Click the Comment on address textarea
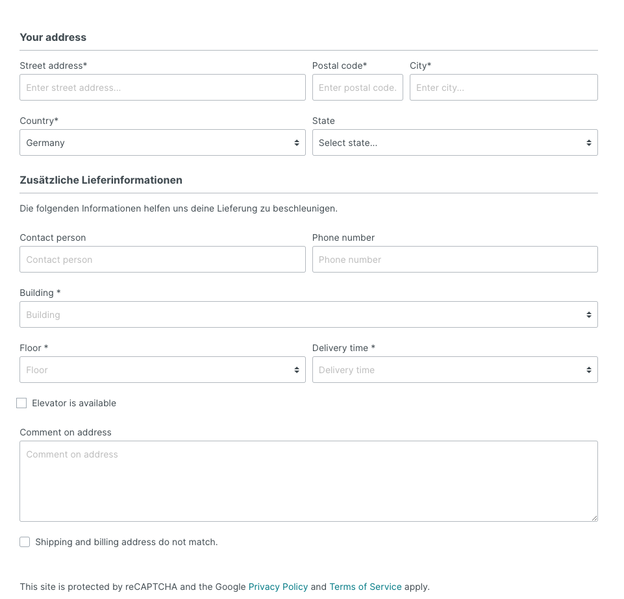This screenshot has height=599, width=624. [x=308, y=481]
